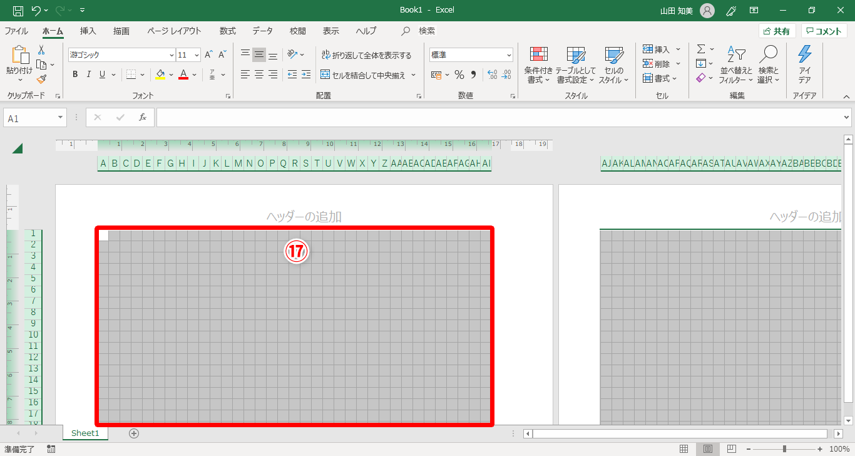Switch to the 数式 (Formulas) tab
This screenshot has width=855, height=456.
228,31
